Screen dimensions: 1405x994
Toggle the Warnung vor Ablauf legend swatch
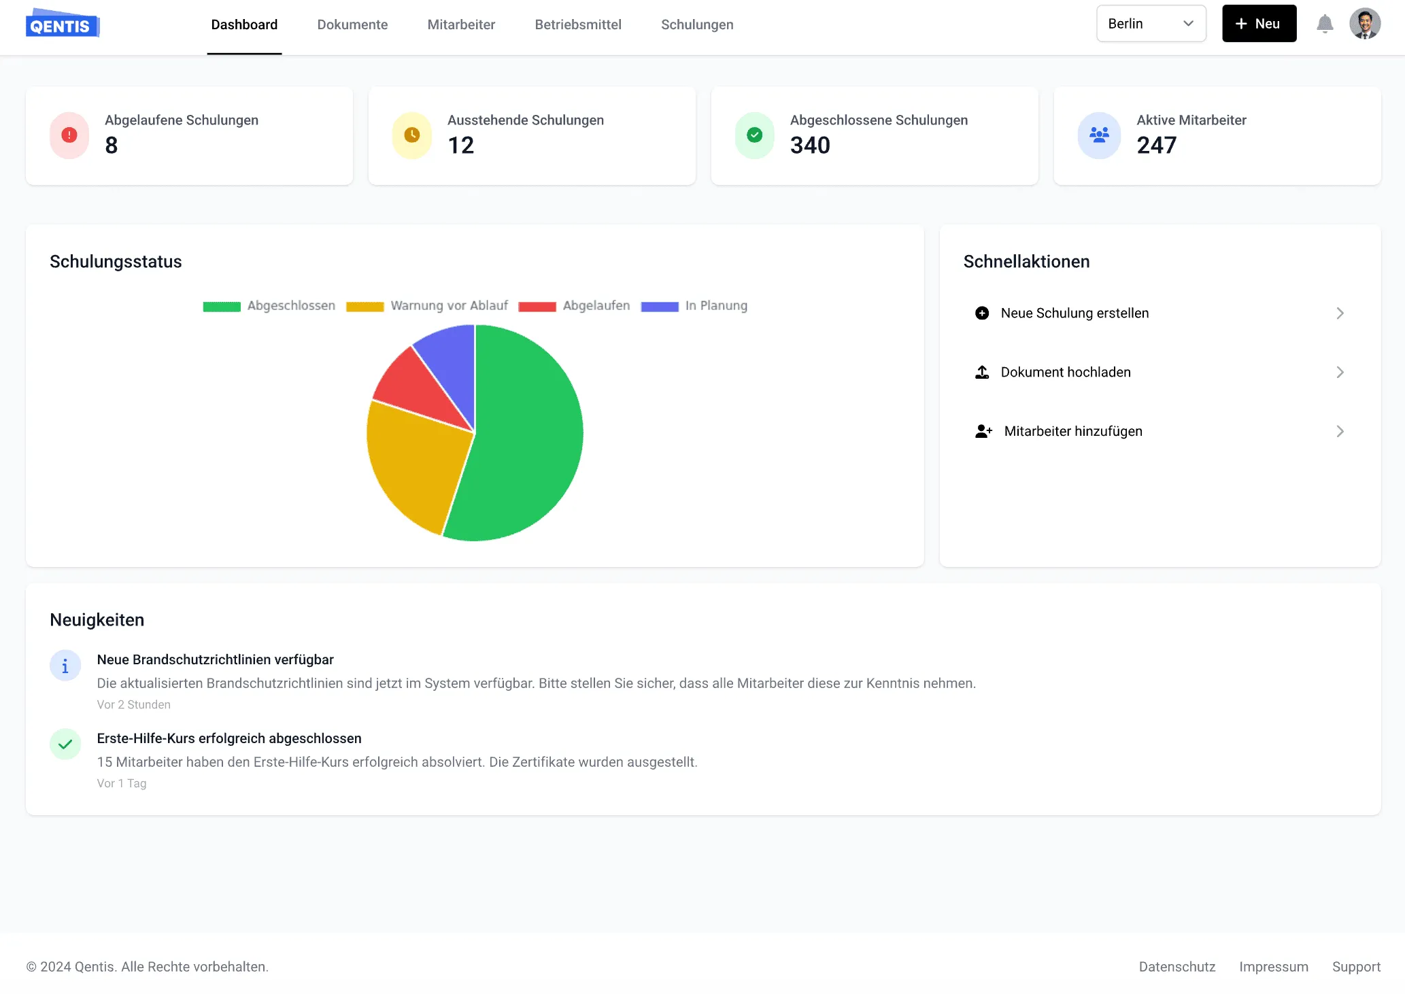(365, 307)
